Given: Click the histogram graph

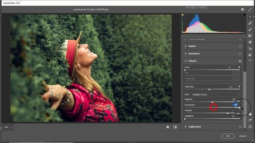Looking at the screenshot, I should tap(214, 23).
